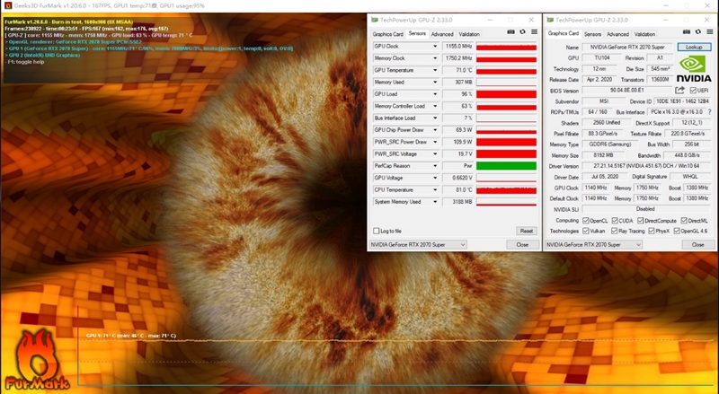Open Advanced tab in right GPU-Z window
This screenshot has height=394, width=719.
tap(617, 34)
